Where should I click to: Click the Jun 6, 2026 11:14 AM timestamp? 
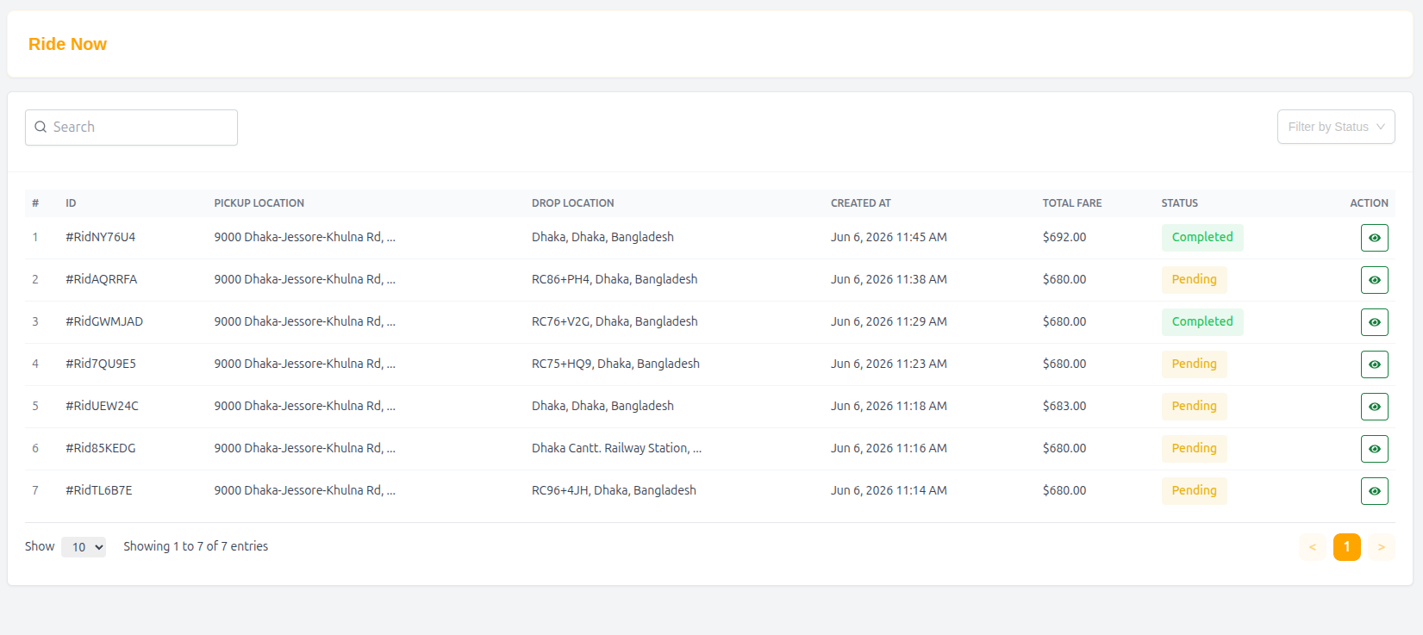889,490
